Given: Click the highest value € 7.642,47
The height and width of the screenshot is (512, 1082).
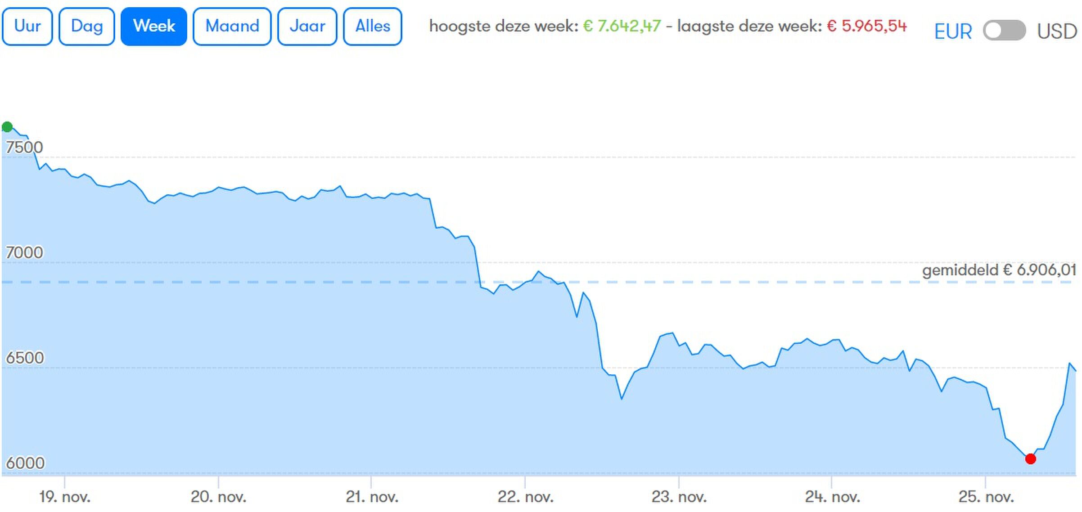Looking at the screenshot, I should pos(622,26).
